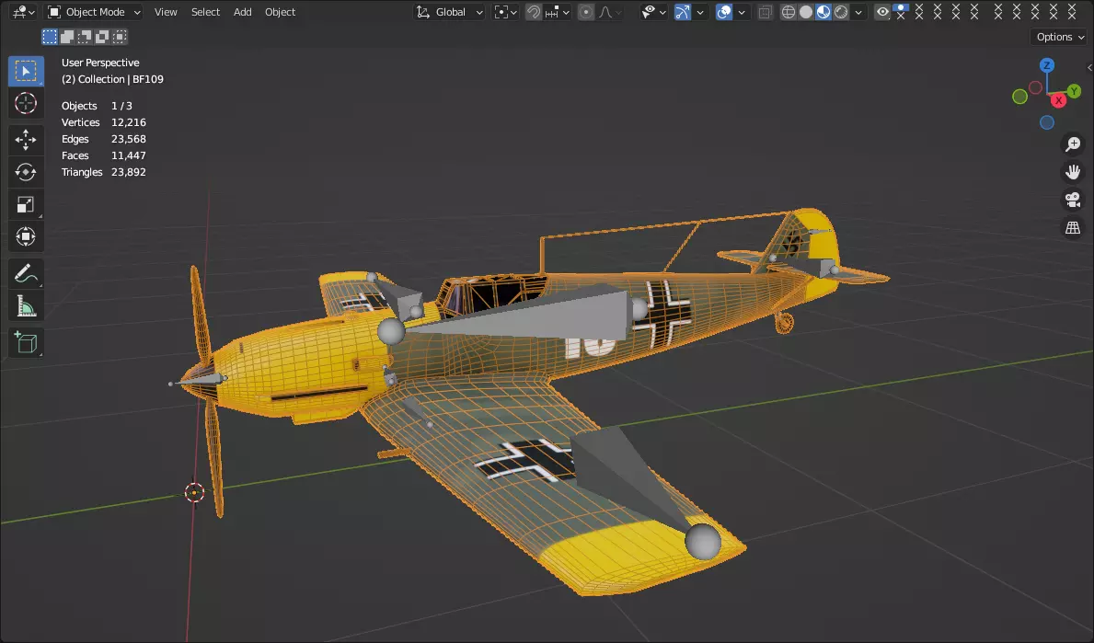Click the Z axis on navigation gizmo
The width and height of the screenshot is (1094, 643).
(1046, 65)
